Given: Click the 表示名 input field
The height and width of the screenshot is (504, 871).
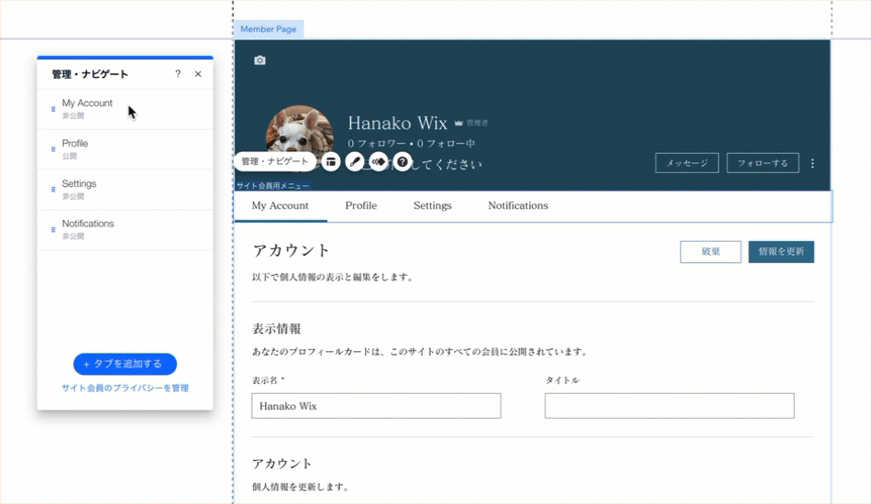Looking at the screenshot, I should click(376, 406).
